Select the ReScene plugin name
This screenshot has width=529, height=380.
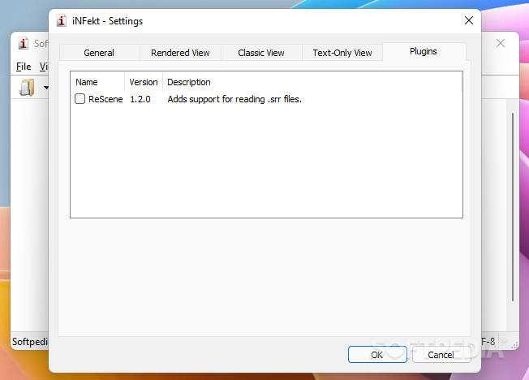105,99
